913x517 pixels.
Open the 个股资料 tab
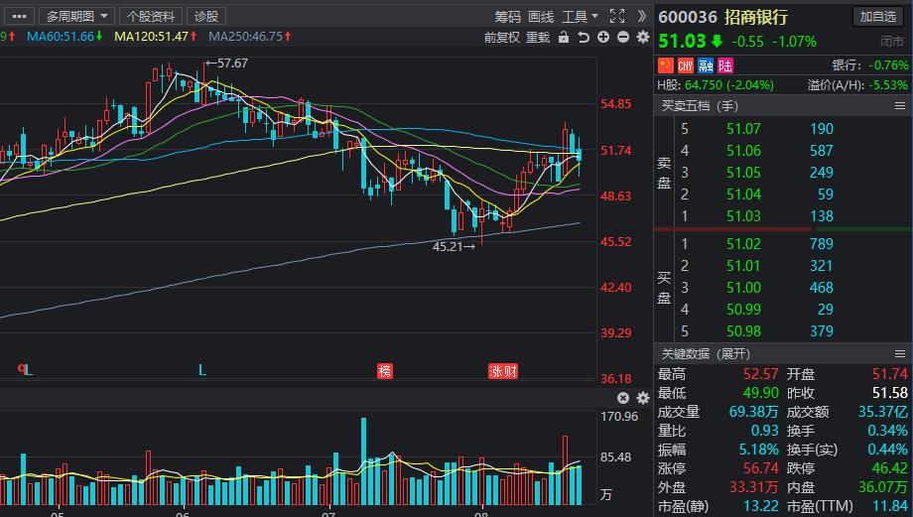tap(150, 16)
